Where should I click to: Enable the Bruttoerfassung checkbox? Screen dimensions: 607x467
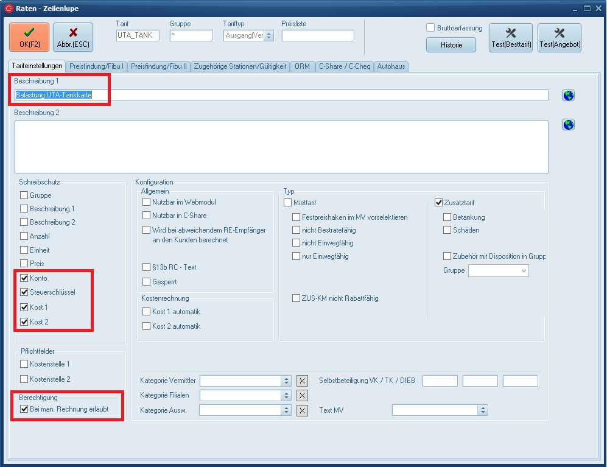click(x=430, y=28)
